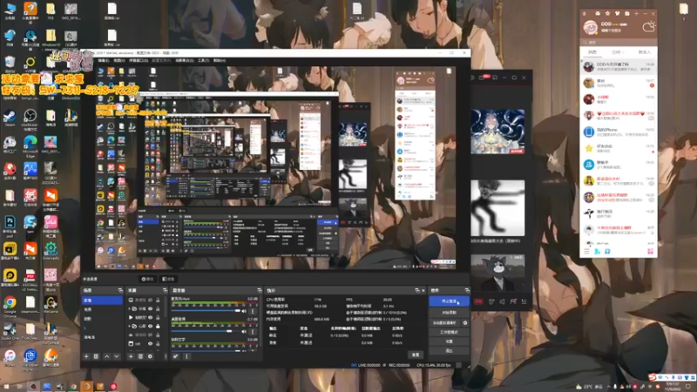
Task: Mute the 桌面音频 channel speaker icon
Action: 244,332
